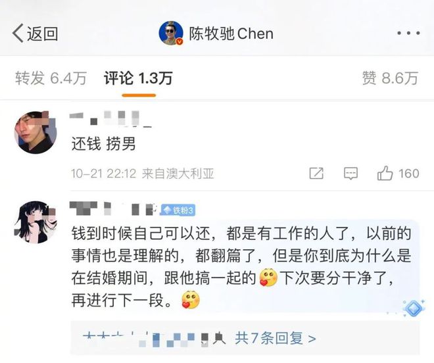Tap the reply bubble icon on first comment

[x=350, y=174]
